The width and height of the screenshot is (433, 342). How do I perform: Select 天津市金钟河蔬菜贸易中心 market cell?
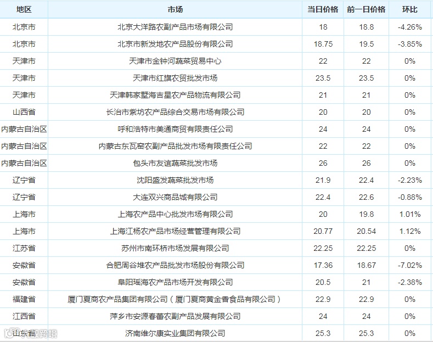175,61
